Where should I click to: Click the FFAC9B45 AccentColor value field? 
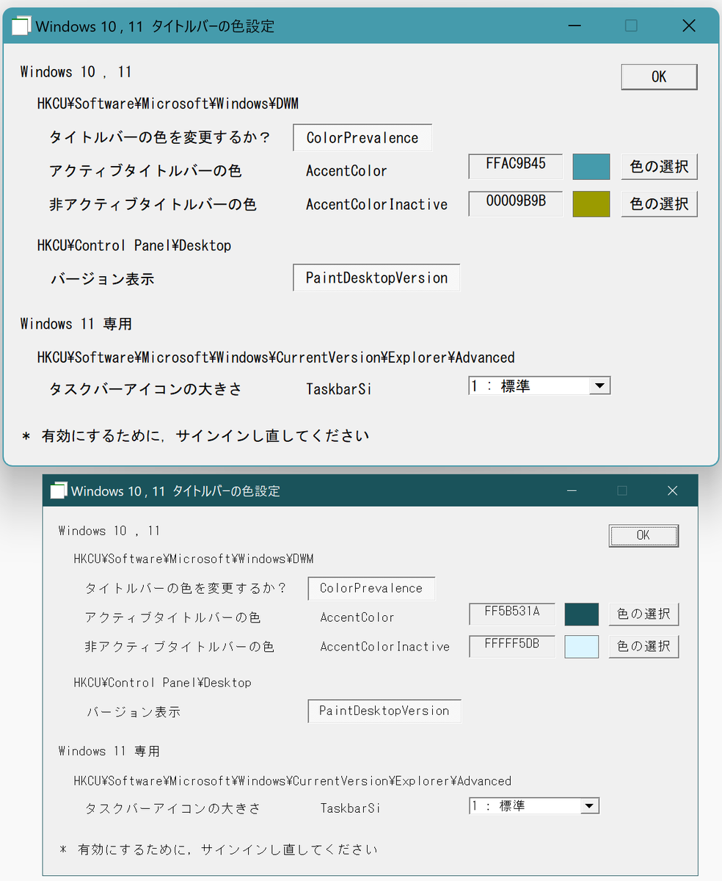pyautogui.click(x=516, y=166)
